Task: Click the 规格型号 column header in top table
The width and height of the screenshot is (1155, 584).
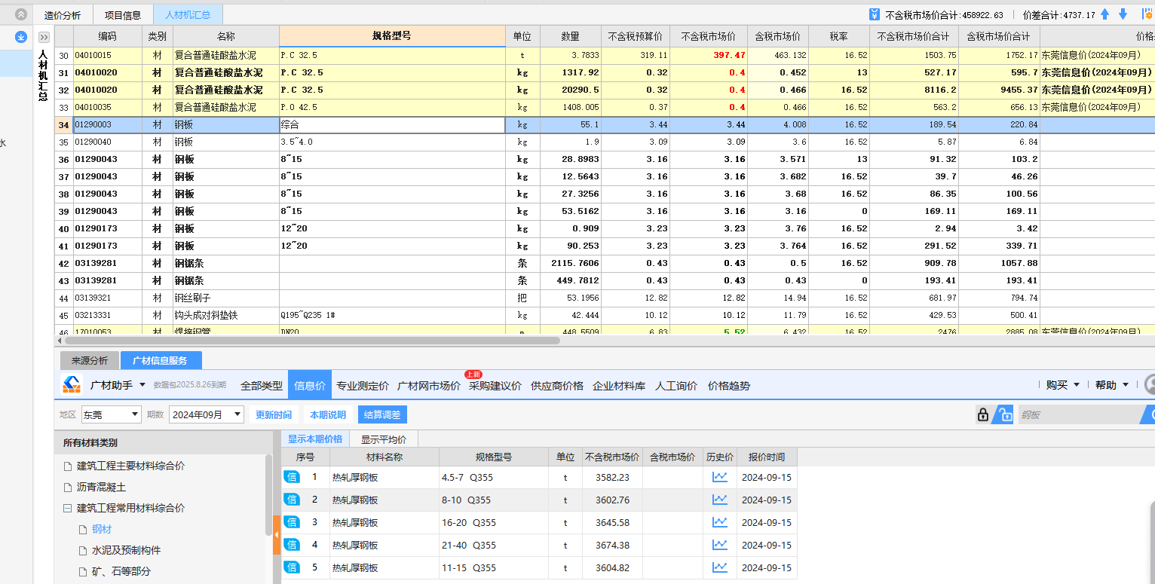Action: tap(392, 36)
